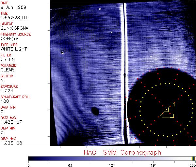Click the HAO SMM Coronagraph title
Screen dimensions: 196x167
click(x=122, y=152)
